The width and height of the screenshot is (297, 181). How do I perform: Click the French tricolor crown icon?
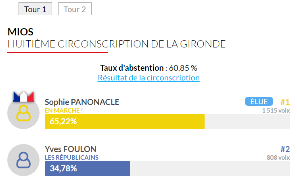23,97
